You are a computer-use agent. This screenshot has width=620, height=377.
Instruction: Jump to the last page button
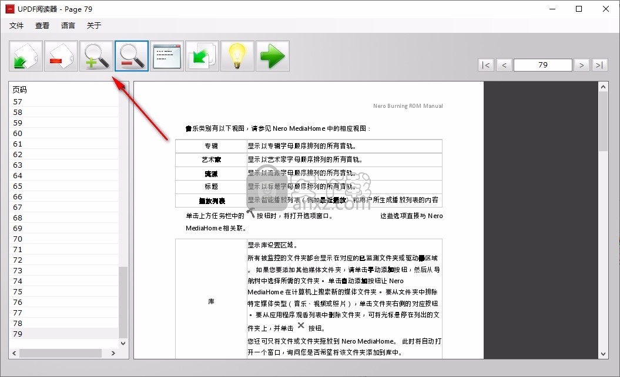(x=600, y=65)
